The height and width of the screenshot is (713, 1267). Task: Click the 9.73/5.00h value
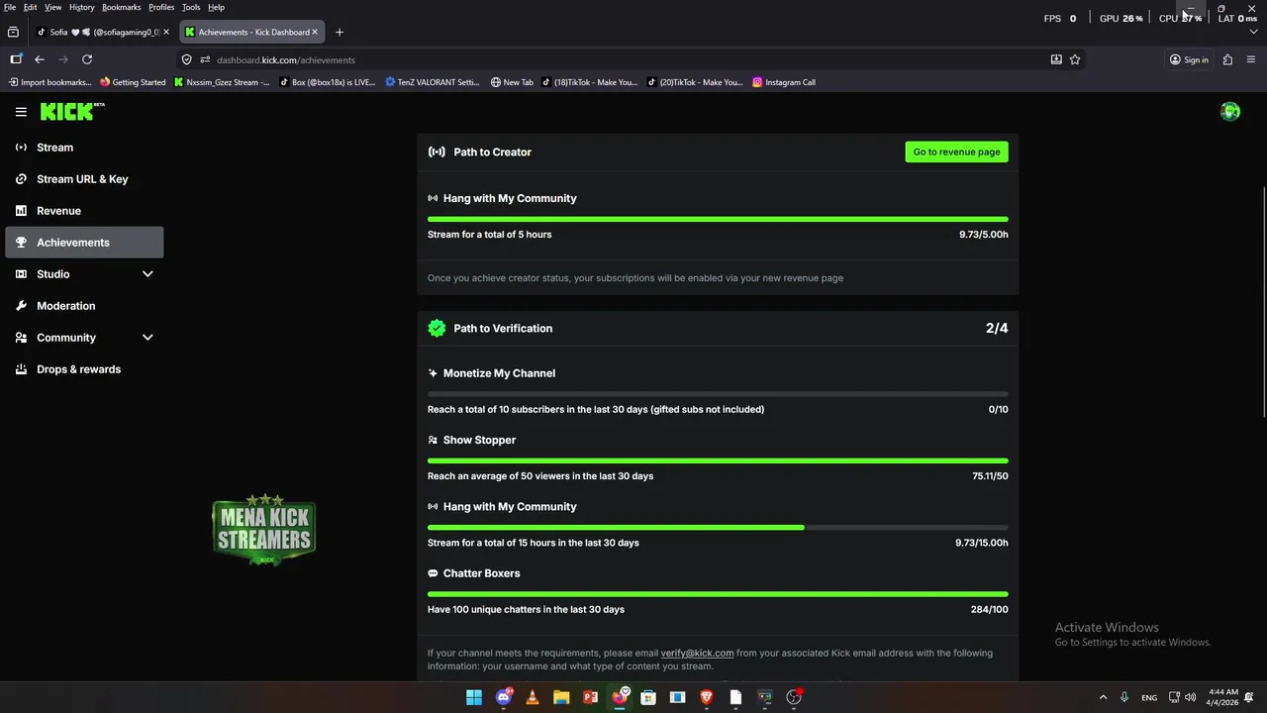984,235
